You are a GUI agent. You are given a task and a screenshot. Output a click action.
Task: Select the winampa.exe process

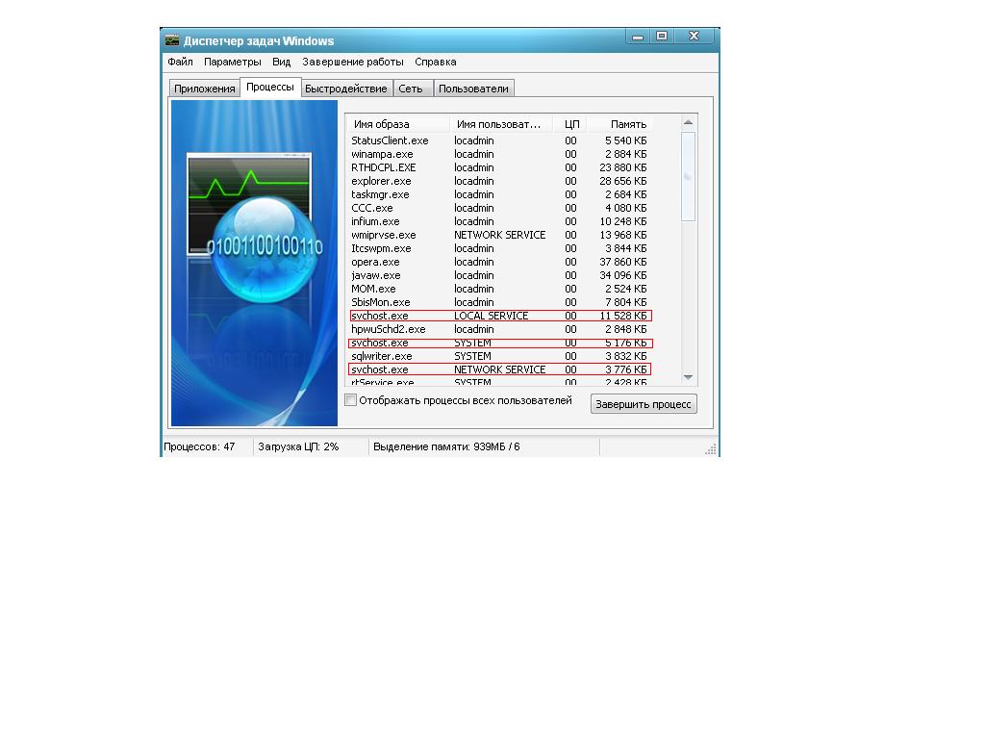[x=500, y=154]
